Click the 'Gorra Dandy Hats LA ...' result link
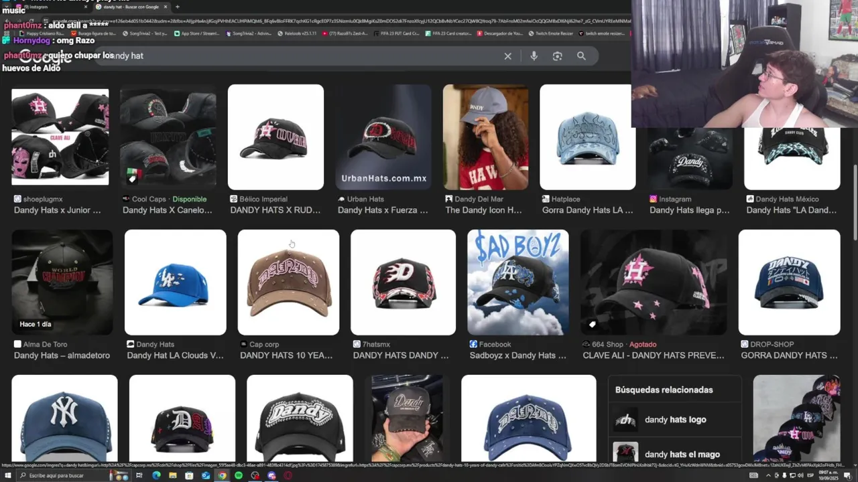Image resolution: width=858 pixels, height=482 pixels. pos(587,210)
